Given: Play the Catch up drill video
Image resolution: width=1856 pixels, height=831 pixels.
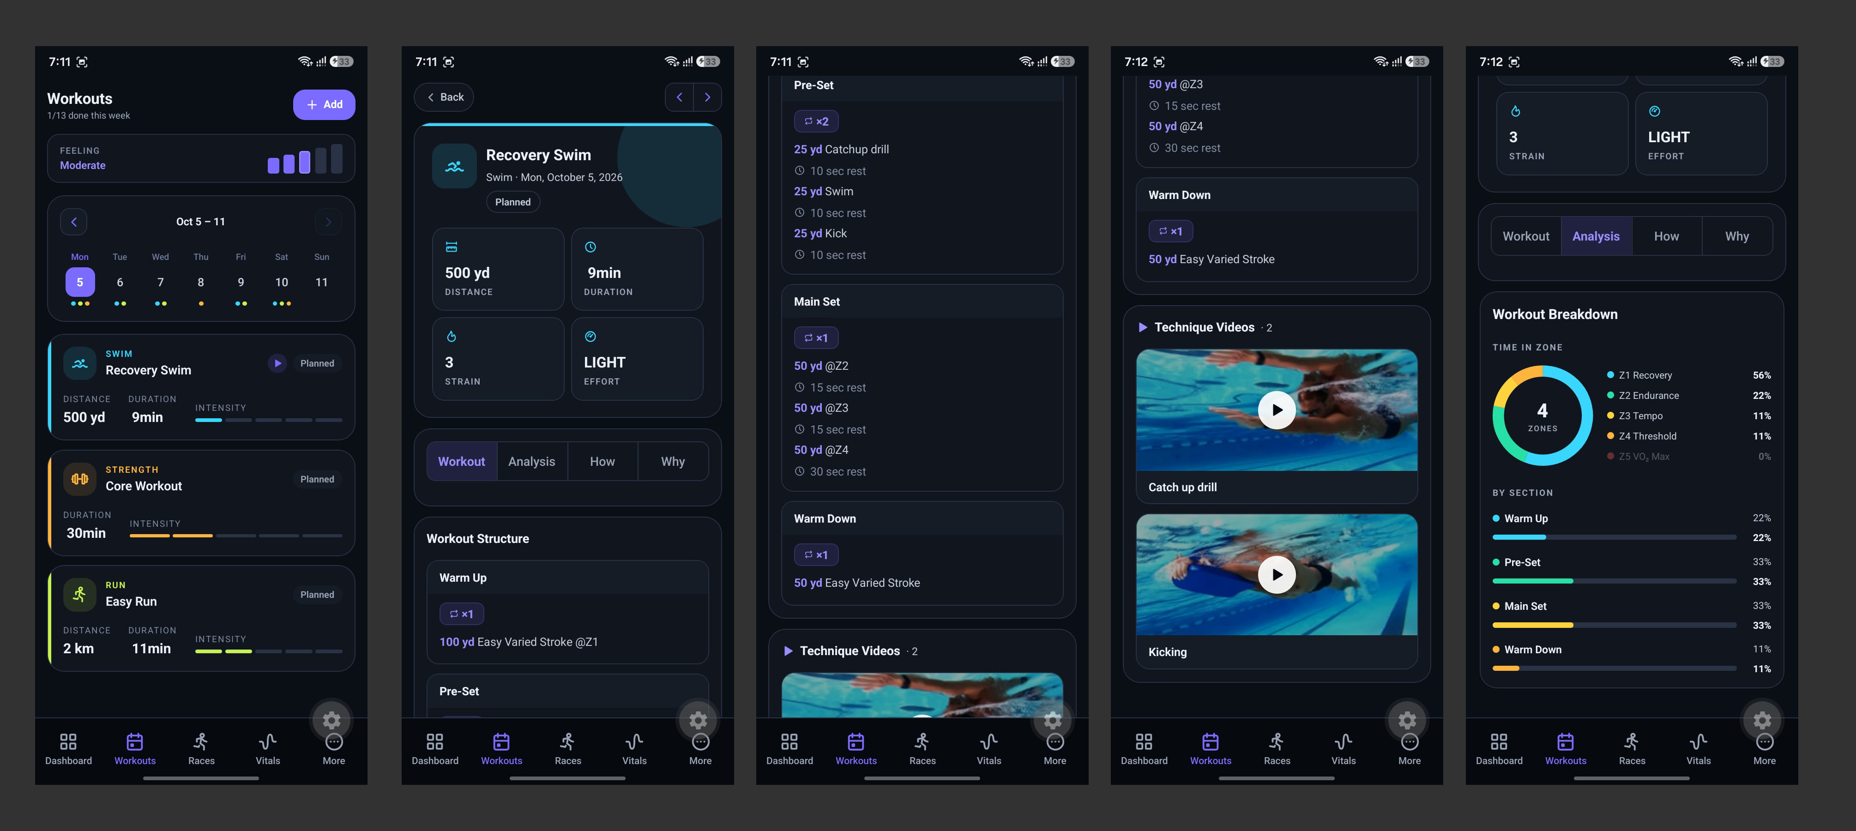Looking at the screenshot, I should click(x=1277, y=410).
